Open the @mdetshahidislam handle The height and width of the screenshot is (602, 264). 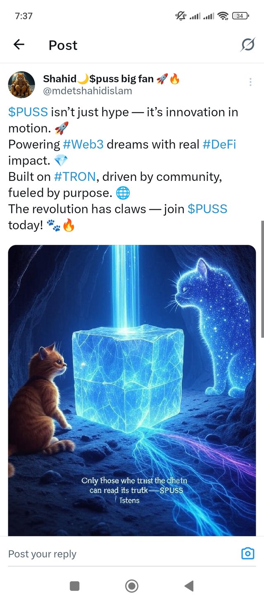click(x=87, y=90)
